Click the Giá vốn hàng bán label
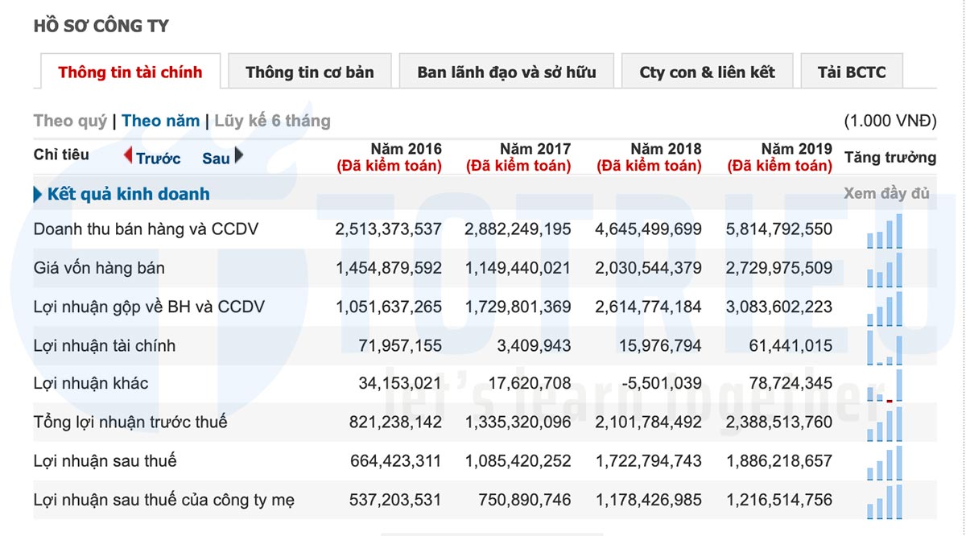966x536 pixels. 99,268
